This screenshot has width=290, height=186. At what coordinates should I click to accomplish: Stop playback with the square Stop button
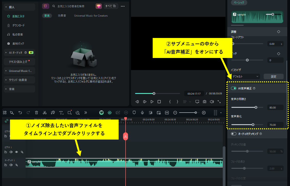point(159,102)
